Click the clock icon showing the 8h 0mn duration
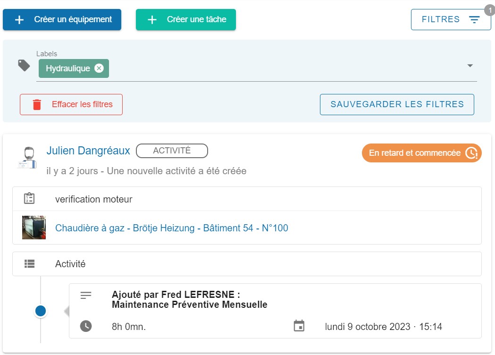 point(86,326)
